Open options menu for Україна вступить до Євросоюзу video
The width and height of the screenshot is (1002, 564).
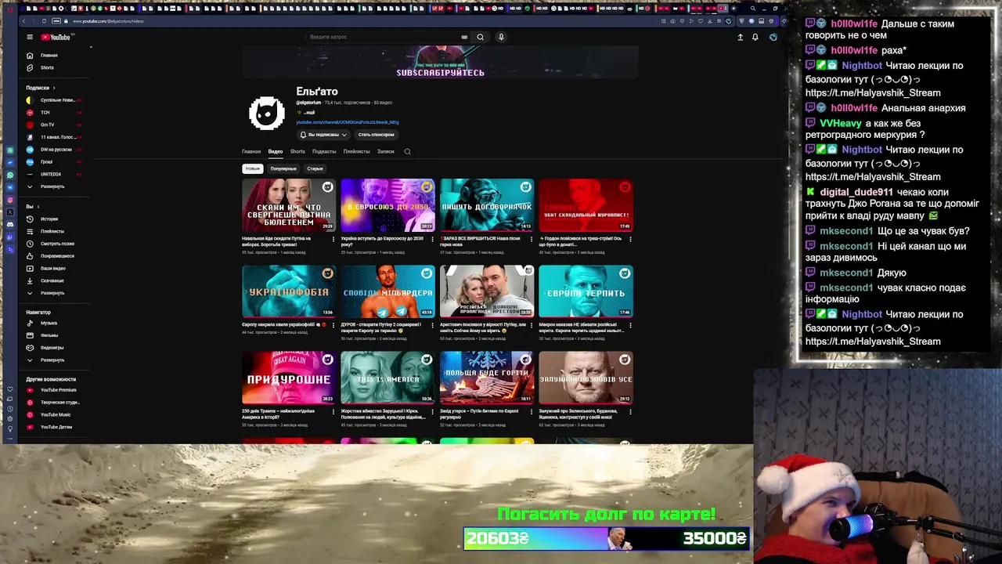click(432, 239)
